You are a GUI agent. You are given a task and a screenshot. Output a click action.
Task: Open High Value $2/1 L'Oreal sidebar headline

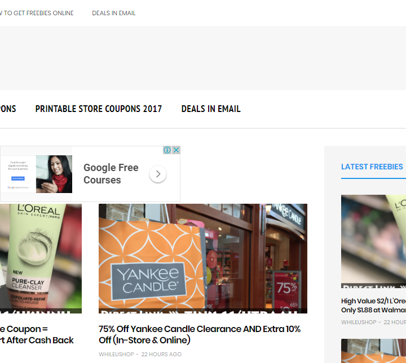tap(373, 306)
